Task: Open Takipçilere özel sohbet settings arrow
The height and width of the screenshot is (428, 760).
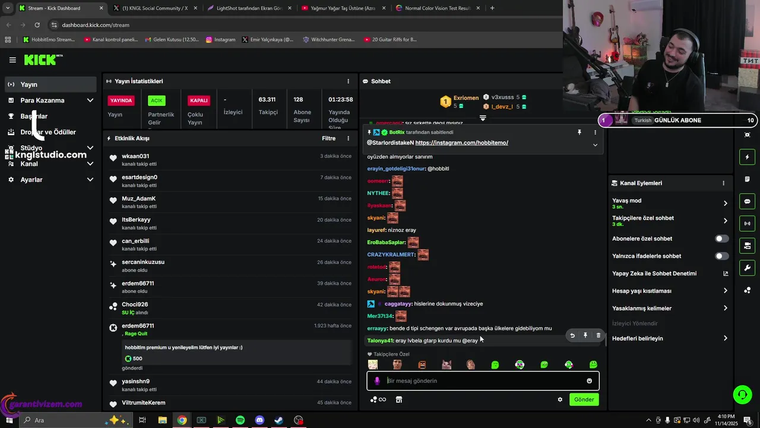Action: (725, 221)
